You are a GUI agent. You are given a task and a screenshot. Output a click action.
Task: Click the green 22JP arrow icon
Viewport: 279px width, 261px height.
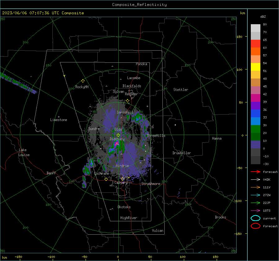(x=255, y=203)
